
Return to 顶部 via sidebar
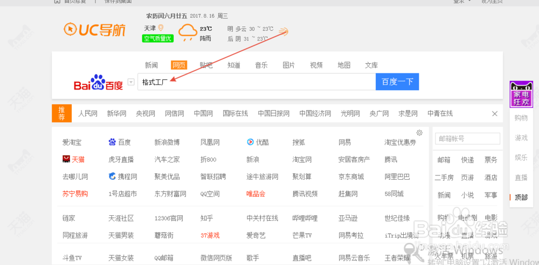tap(521, 198)
